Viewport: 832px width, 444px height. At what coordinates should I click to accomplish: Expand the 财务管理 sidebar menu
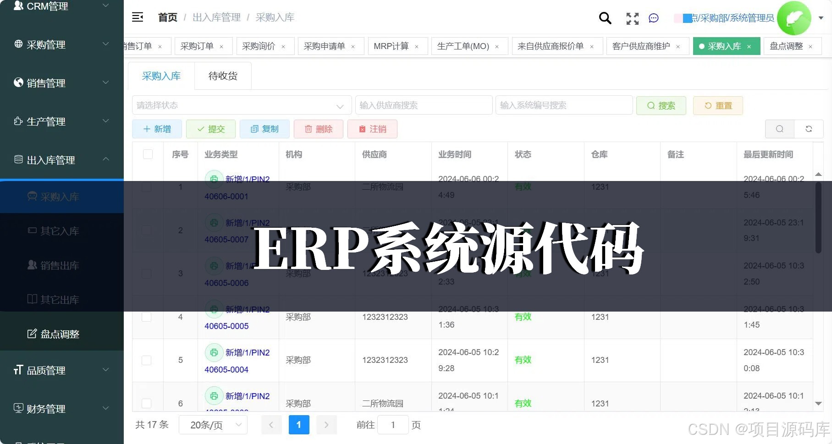62,409
